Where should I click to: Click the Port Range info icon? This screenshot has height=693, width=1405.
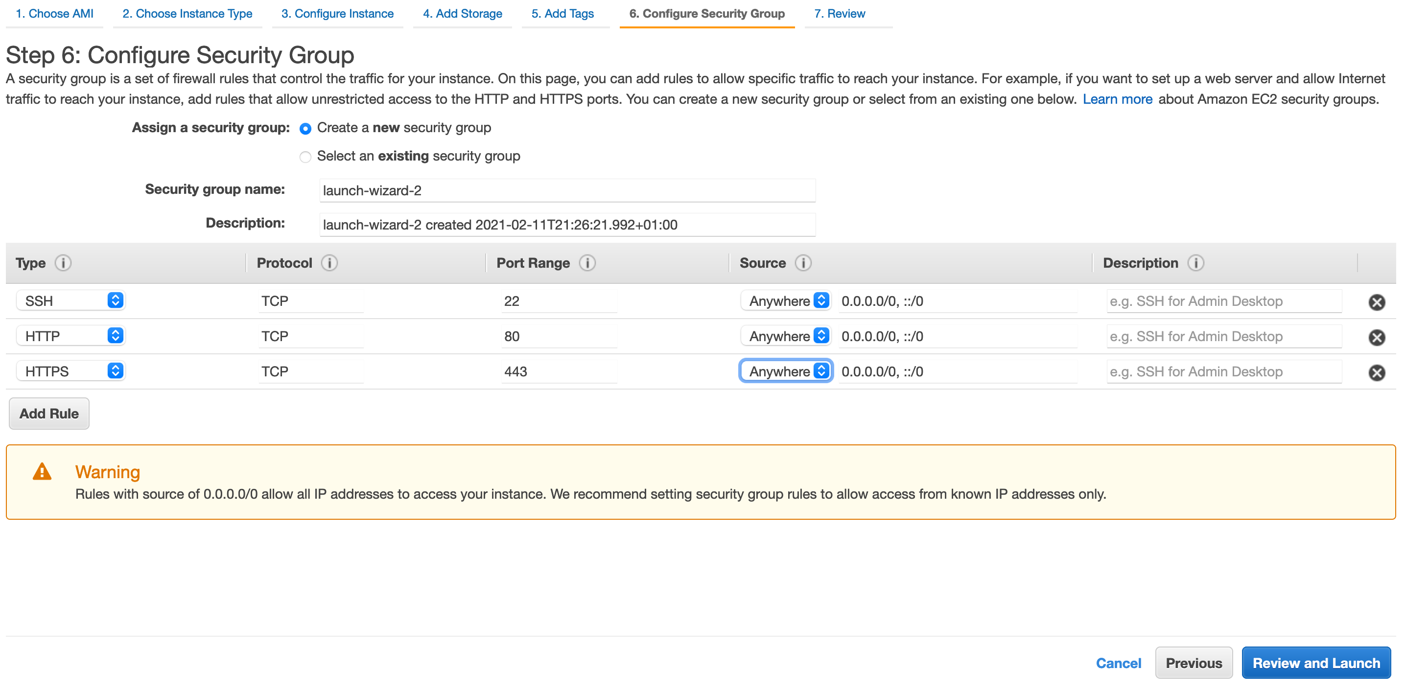click(x=587, y=263)
